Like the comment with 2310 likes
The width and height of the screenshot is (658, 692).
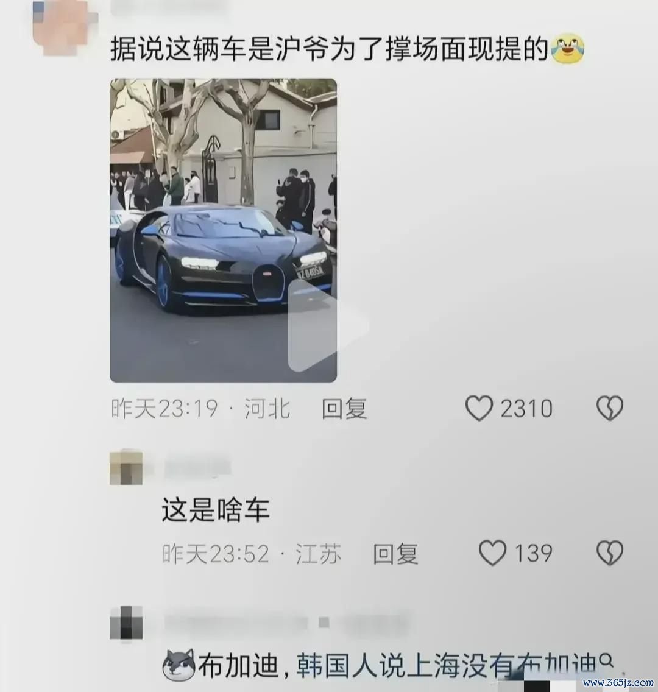pyautogui.click(x=479, y=408)
